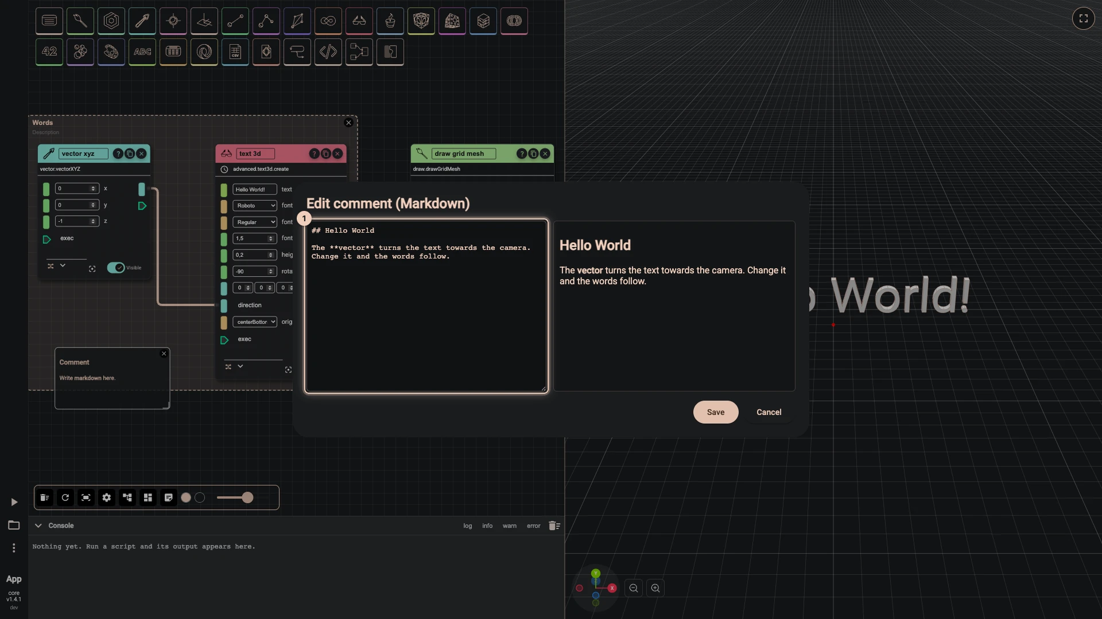The image size is (1102, 619).
Task: Click inside the markdown comment text area
Action: coord(426,306)
